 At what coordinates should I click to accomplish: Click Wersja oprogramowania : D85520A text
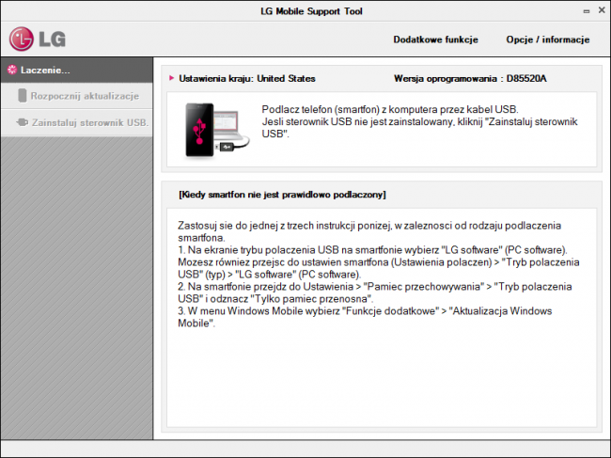pos(470,78)
